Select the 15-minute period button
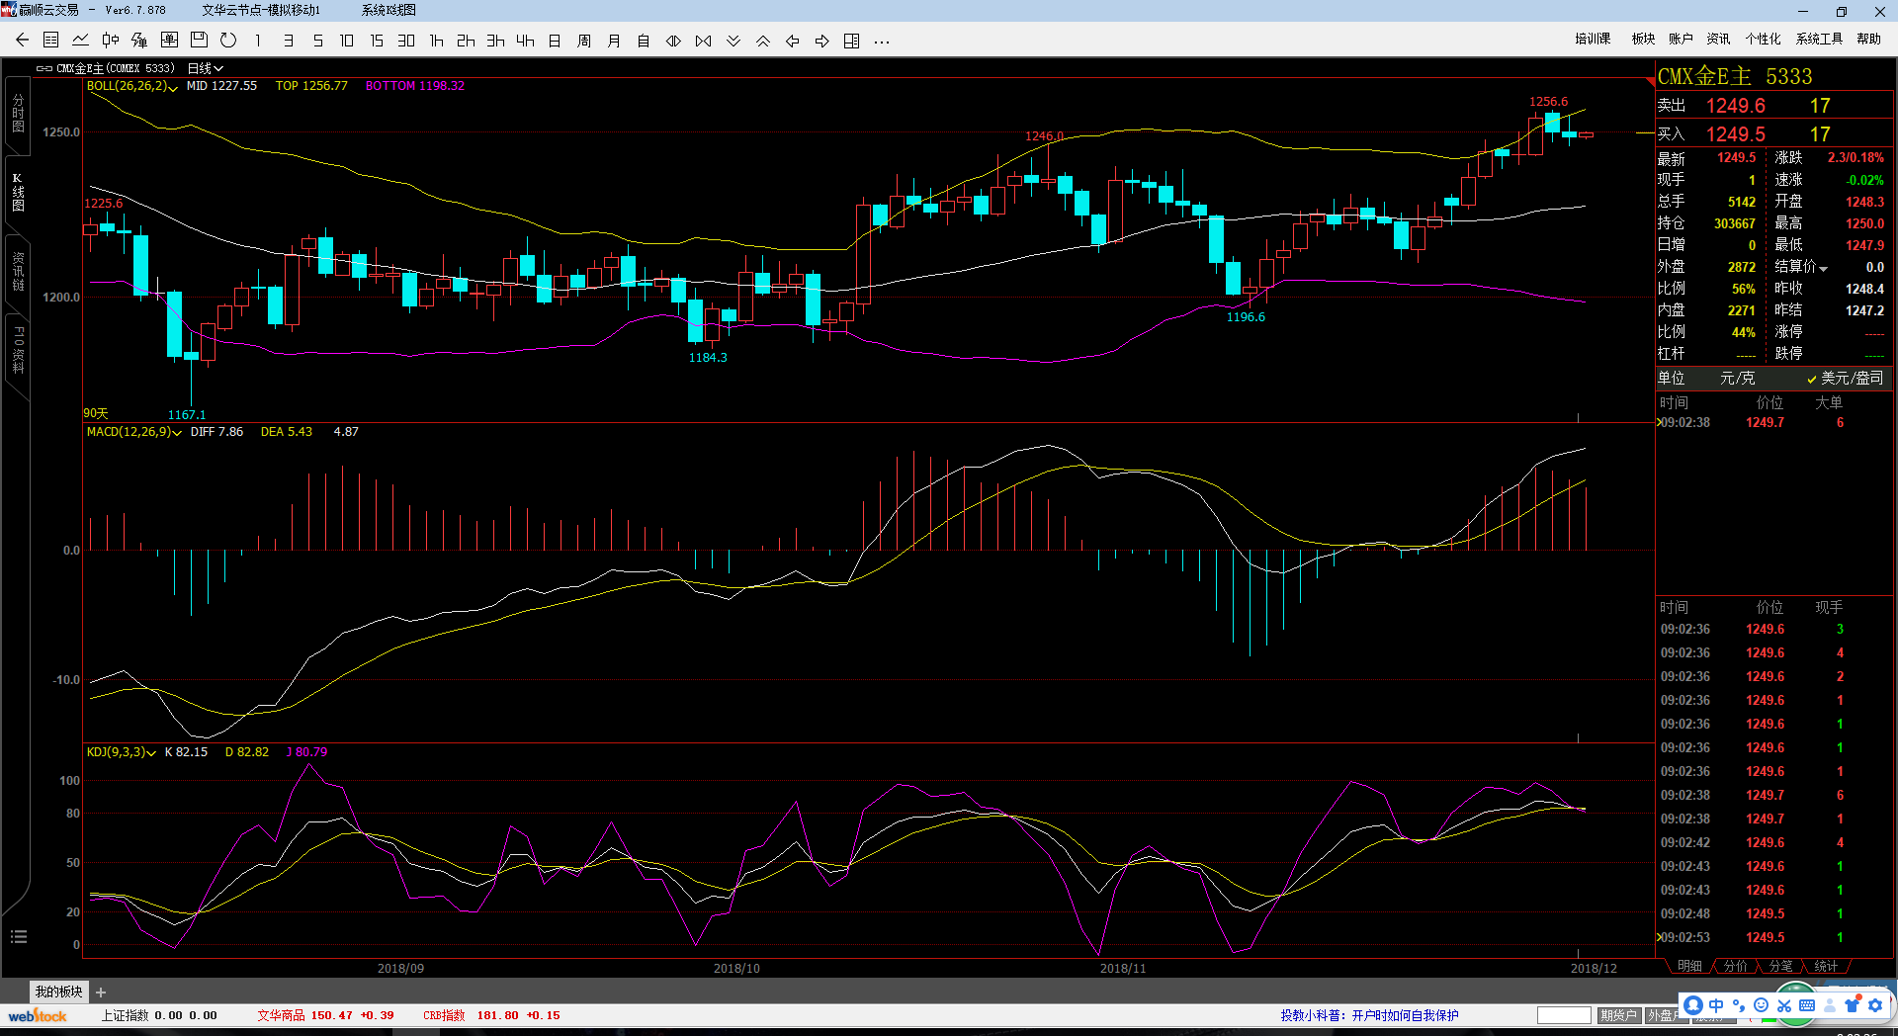Screen dimensions: 1898x1036 coord(377,41)
